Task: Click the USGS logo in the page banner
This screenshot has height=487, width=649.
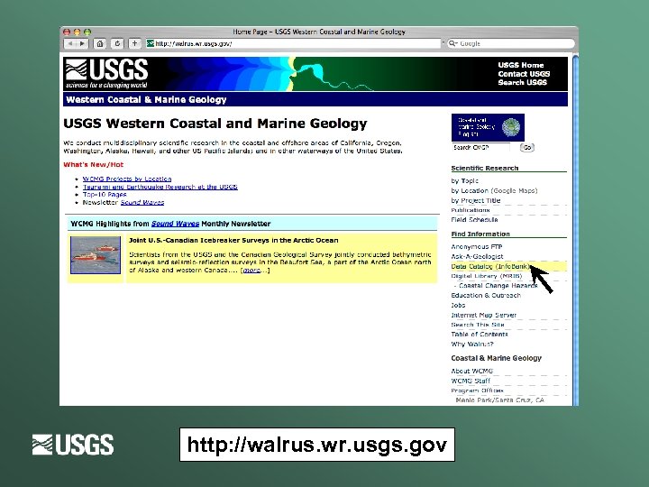Action: click(x=106, y=74)
